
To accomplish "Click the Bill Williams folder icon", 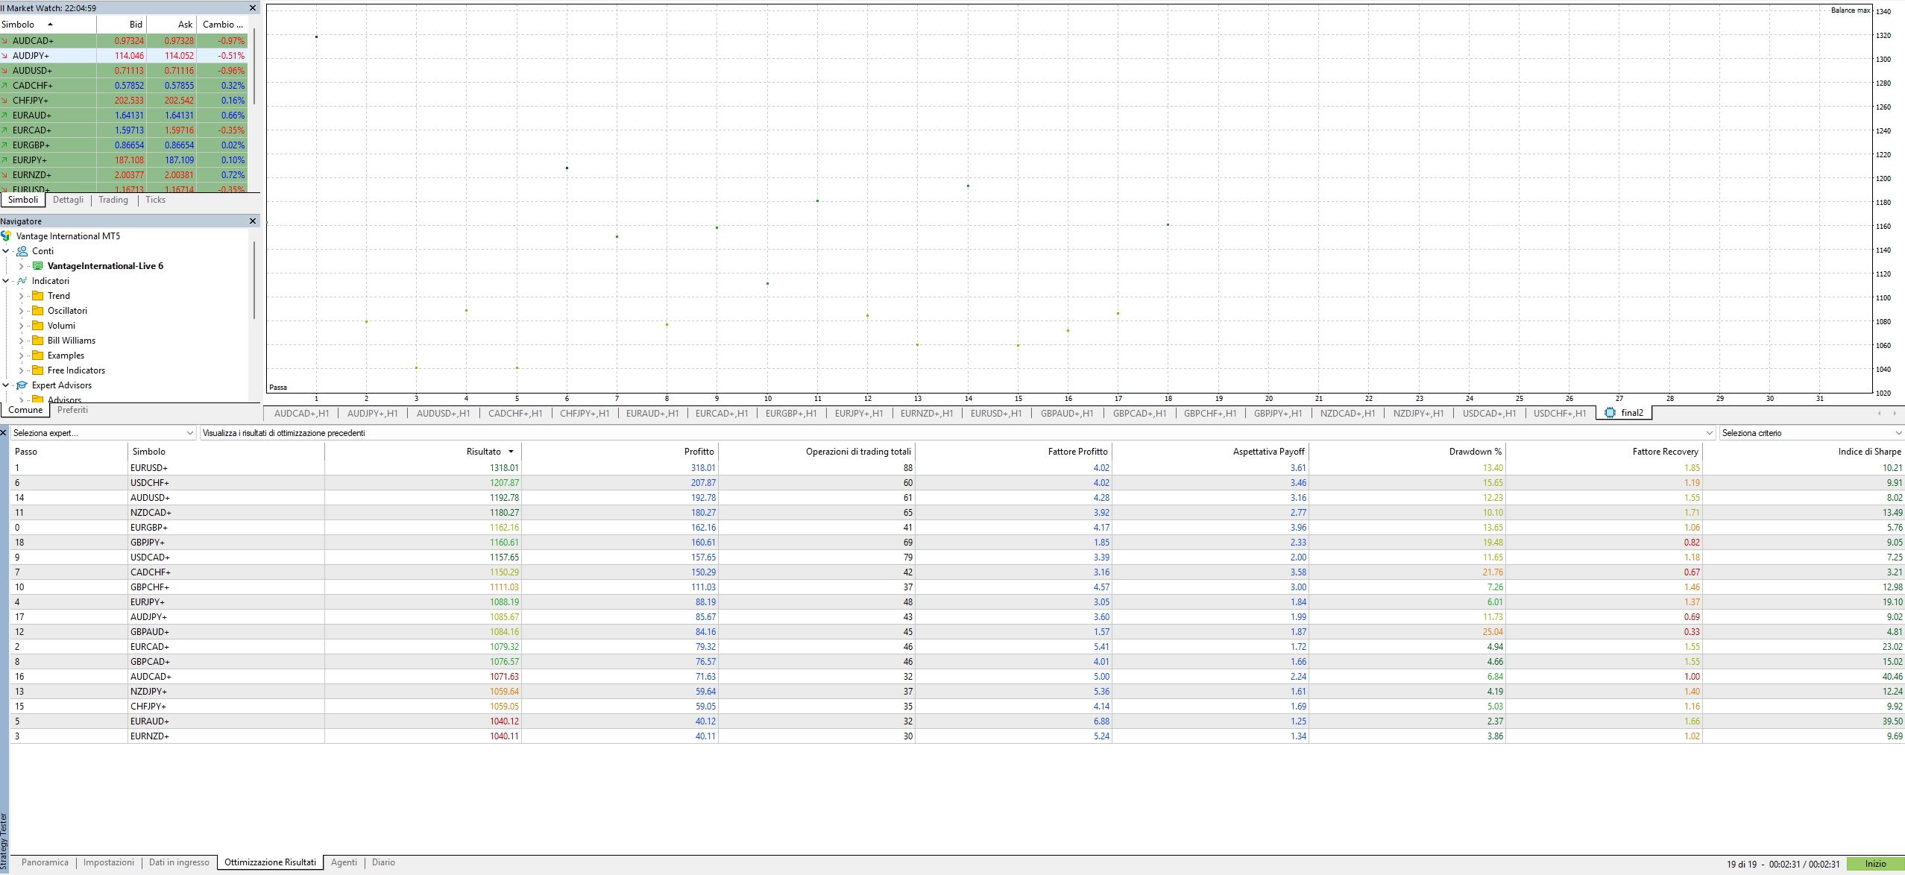I will [38, 341].
